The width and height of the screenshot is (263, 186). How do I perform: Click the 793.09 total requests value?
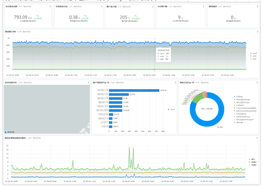(20, 17)
